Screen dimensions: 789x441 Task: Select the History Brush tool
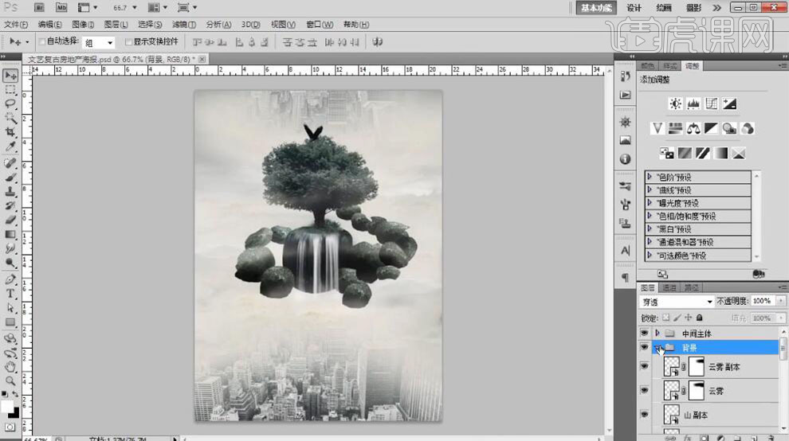coord(10,205)
